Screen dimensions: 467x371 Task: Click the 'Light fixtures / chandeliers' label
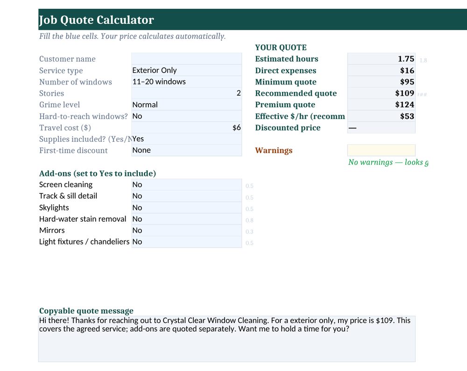(84, 242)
